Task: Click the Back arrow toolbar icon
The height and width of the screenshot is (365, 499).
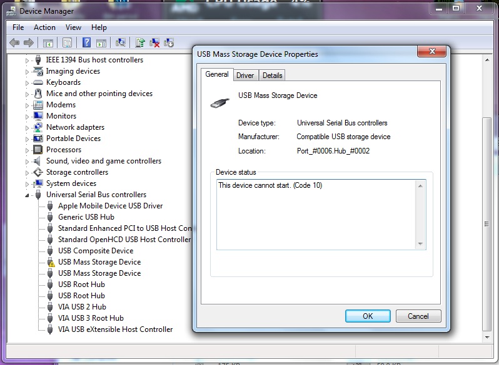Action: [x=14, y=42]
